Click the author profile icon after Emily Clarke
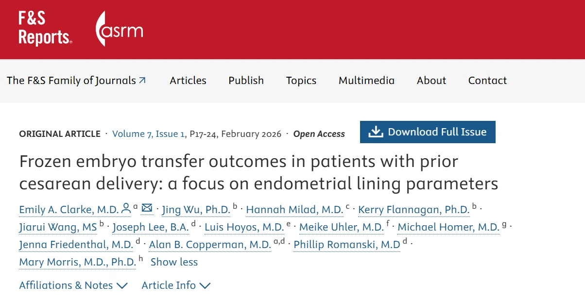The width and height of the screenshot is (585, 299). (x=126, y=209)
